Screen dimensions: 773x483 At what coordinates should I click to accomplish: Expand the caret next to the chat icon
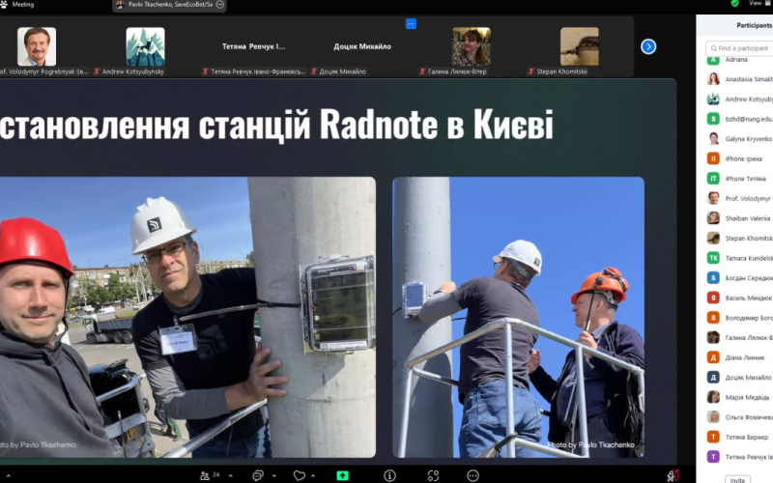[274, 475]
